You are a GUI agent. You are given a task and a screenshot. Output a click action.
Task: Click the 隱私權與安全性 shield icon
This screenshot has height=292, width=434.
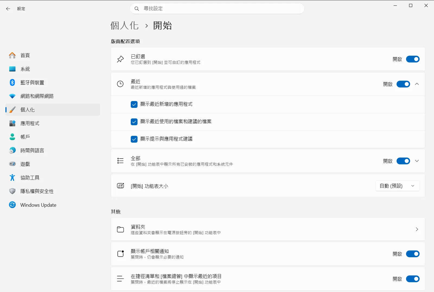tap(12, 191)
